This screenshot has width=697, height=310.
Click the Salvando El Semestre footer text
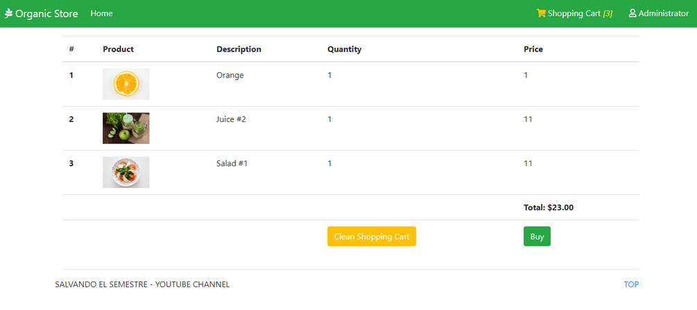[142, 284]
